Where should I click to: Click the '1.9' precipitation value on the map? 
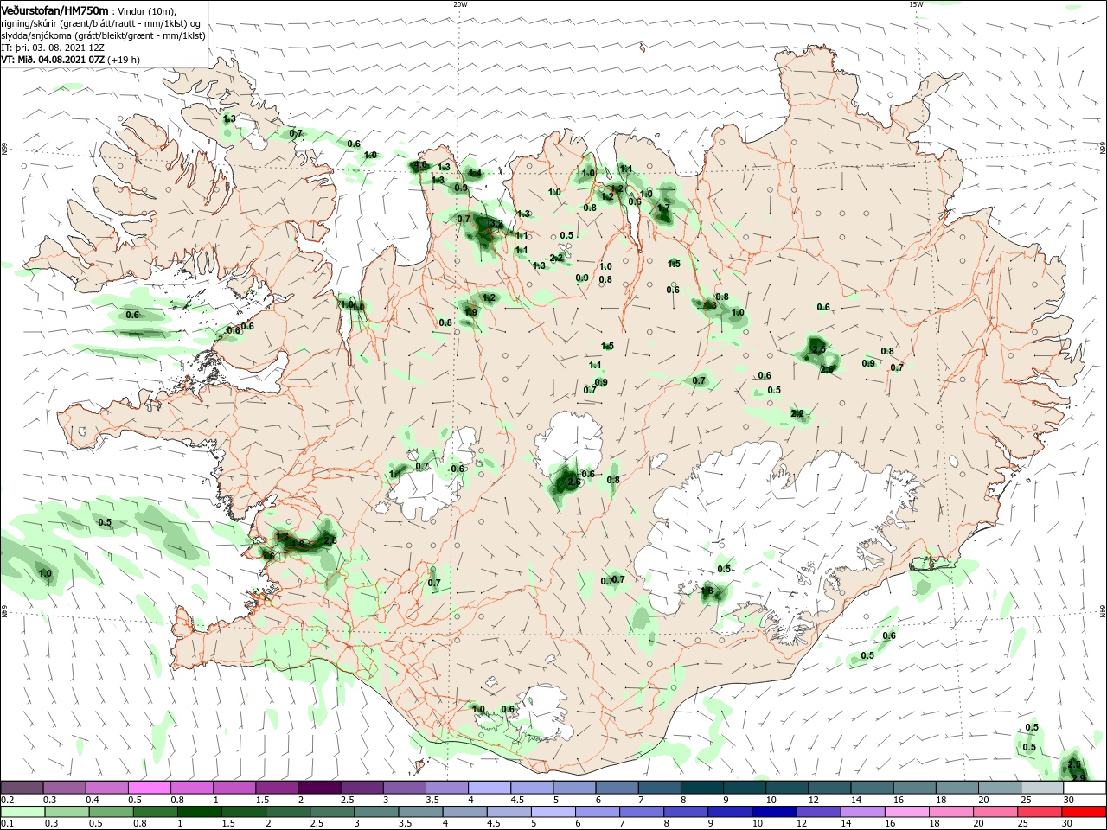470,312
